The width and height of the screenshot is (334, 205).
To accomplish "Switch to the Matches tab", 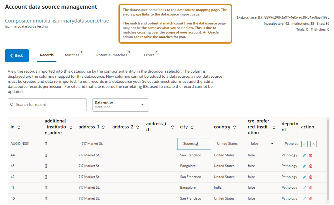I will pos(72,55).
